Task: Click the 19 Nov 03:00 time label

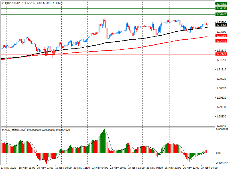Action: point(45,168)
